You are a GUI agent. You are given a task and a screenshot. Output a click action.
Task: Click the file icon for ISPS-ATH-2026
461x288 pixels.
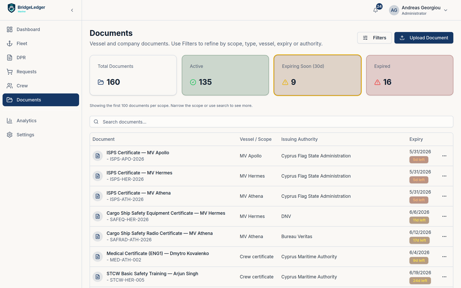[98, 196]
